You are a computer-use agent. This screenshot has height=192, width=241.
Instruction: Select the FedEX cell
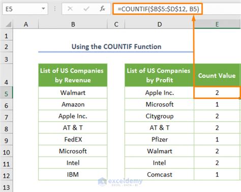[x=73, y=140]
